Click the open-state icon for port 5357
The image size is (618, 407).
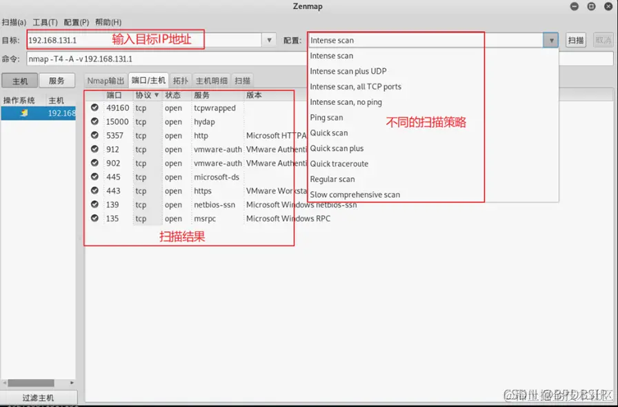(x=94, y=135)
